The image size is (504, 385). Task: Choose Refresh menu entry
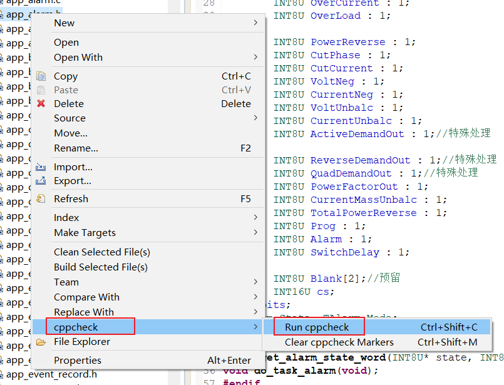tap(148, 198)
